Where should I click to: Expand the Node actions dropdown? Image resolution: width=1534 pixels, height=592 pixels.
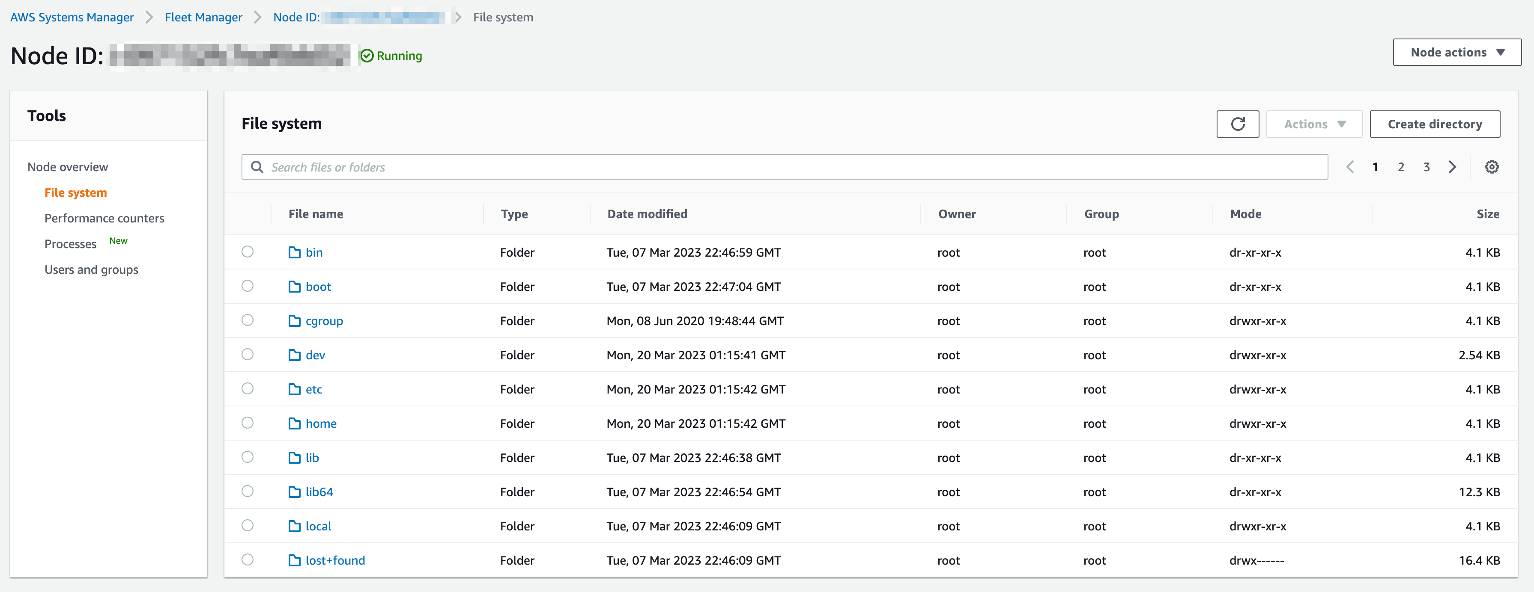(1456, 52)
